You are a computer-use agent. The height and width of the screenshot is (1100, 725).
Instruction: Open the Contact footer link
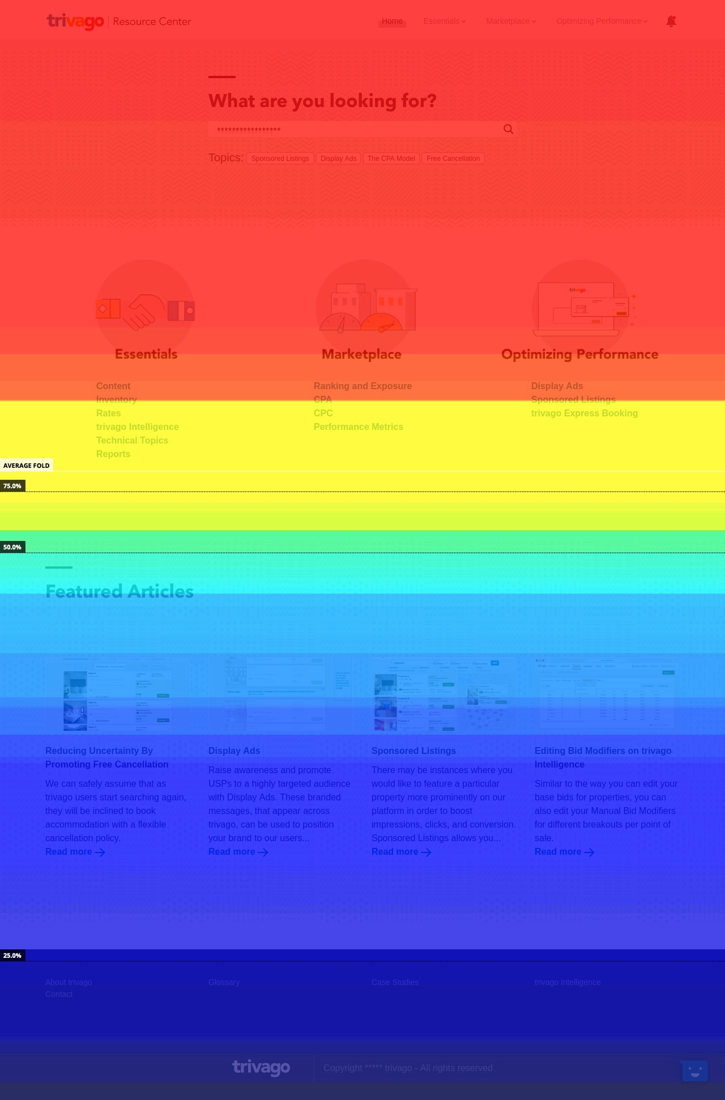pos(59,994)
